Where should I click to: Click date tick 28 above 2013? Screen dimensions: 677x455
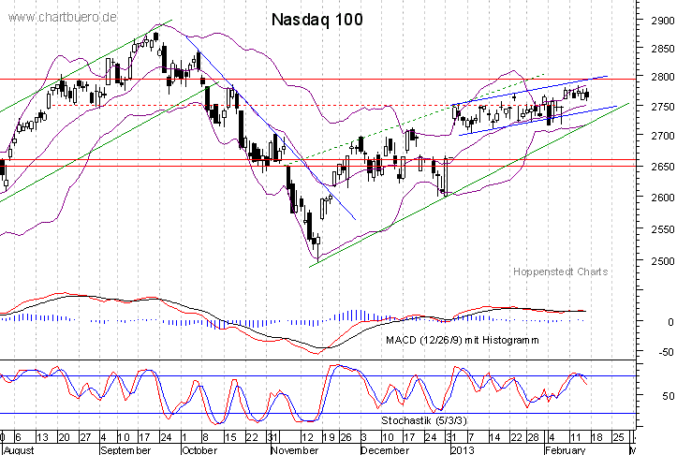(x=534, y=437)
